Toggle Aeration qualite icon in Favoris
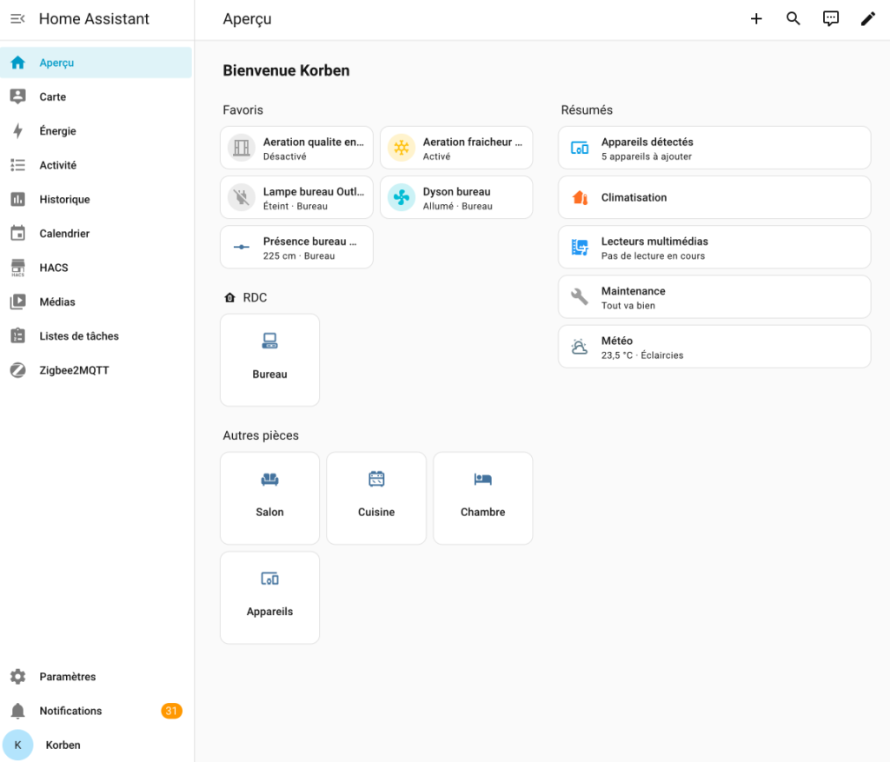Viewport: 890px width, 762px height. tap(242, 148)
